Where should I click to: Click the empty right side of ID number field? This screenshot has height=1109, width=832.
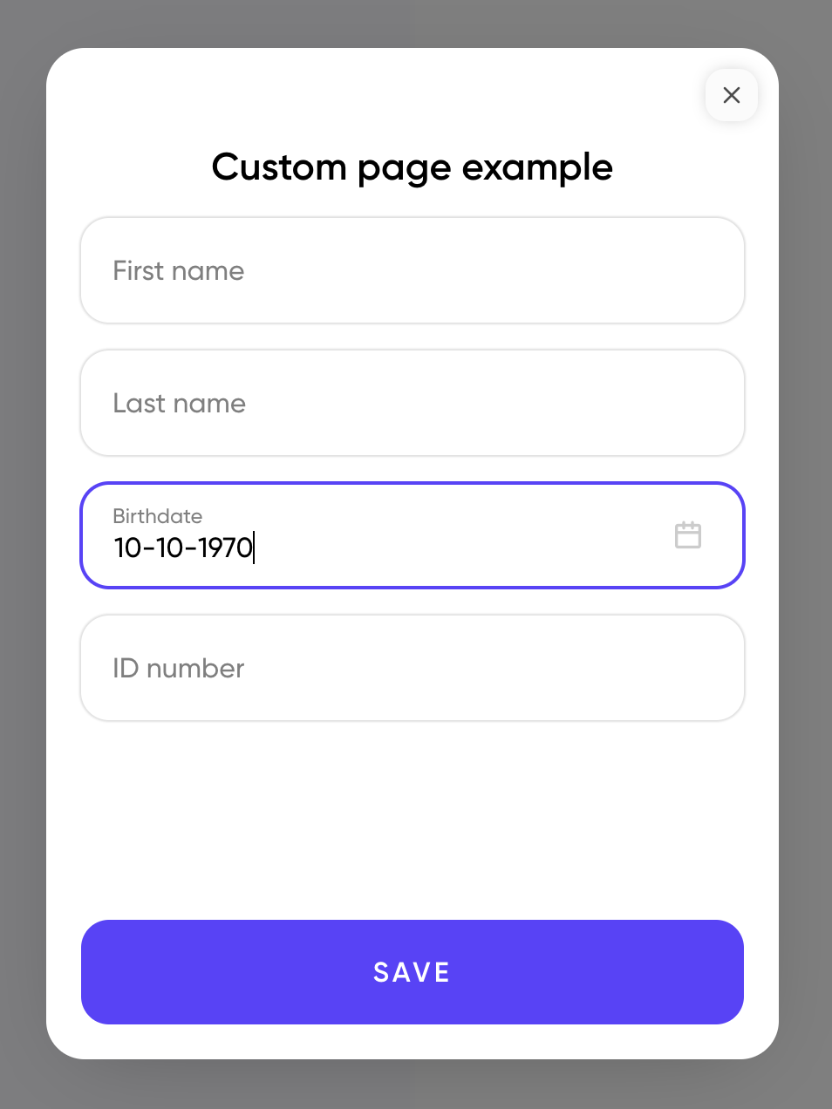pos(610,668)
